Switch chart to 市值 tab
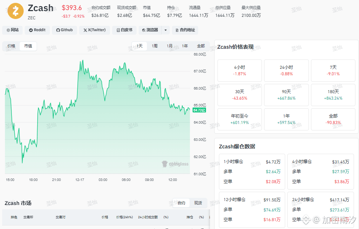 [28, 46]
